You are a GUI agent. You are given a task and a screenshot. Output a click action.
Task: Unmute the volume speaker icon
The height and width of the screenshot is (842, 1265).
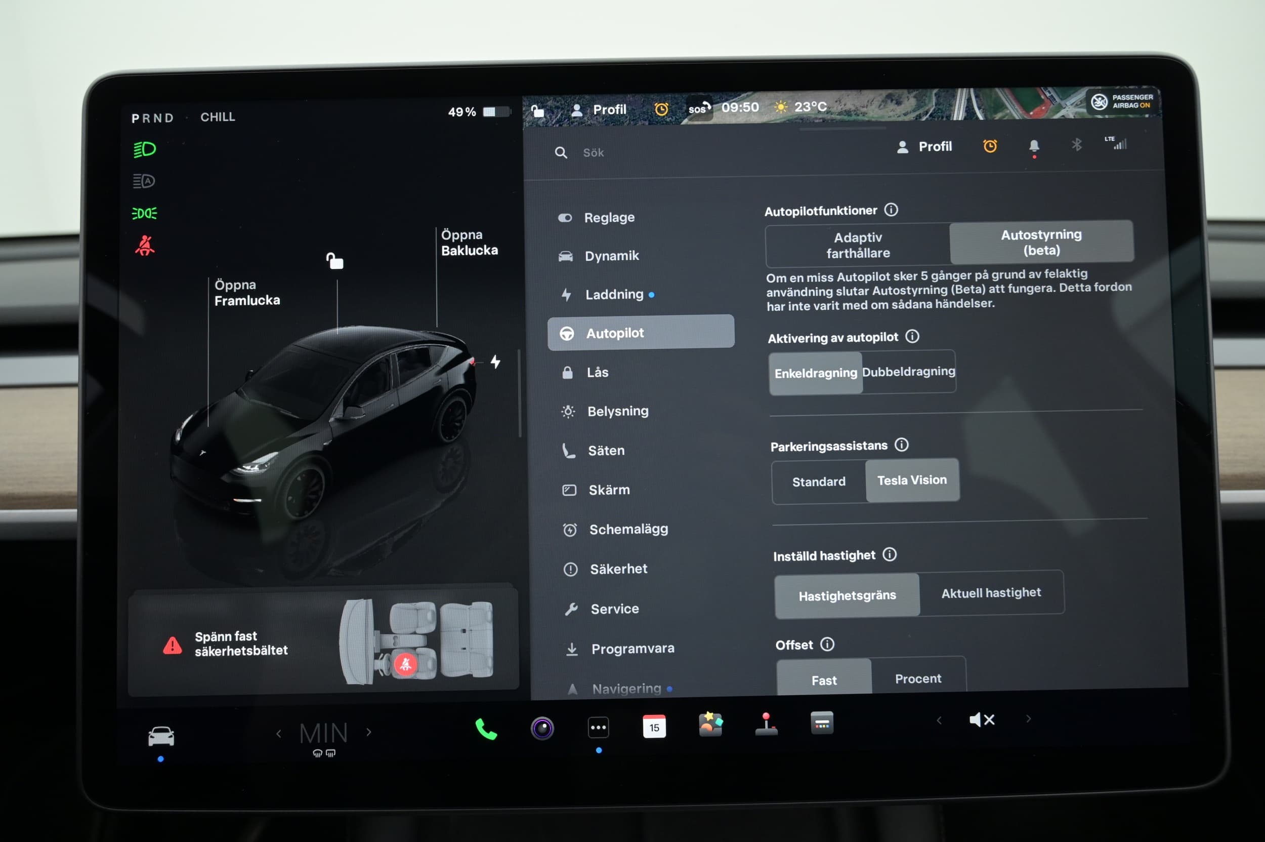tap(982, 719)
